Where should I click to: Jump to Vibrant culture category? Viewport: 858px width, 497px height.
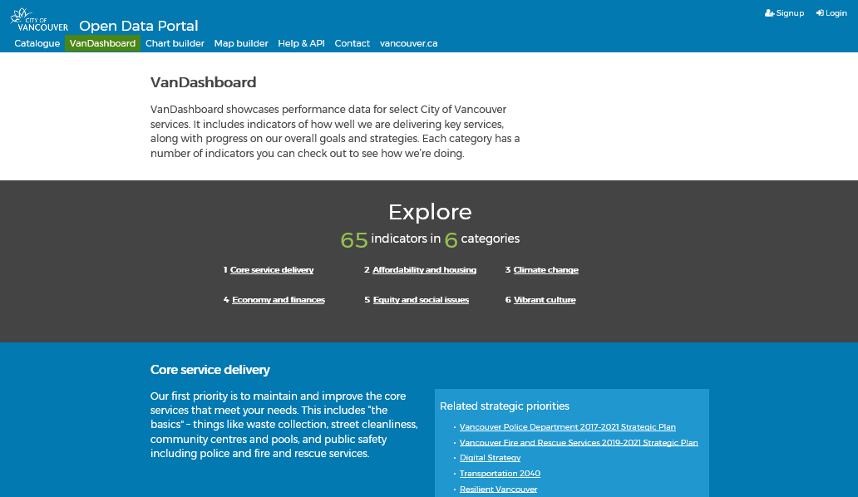[545, 300]
